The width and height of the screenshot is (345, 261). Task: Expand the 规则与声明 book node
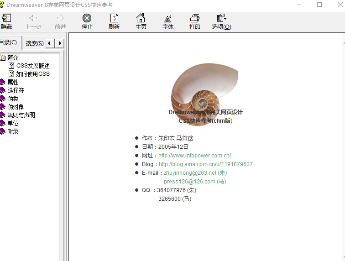[x=21, y=115]
